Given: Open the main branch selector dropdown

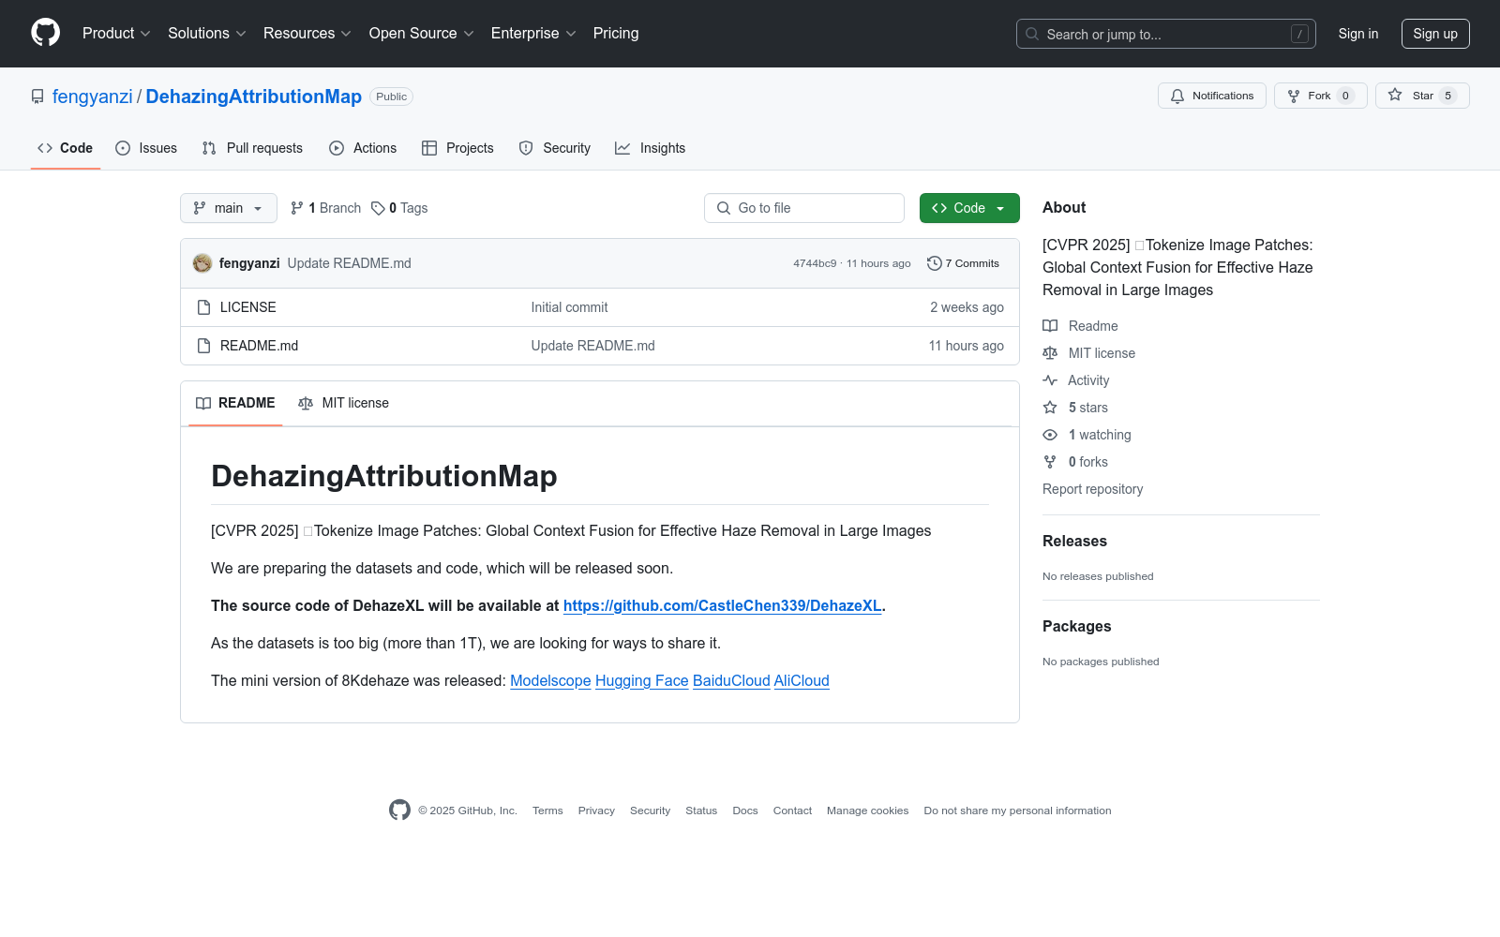Looking at the screenshot, I should pyautogui.click(x=229, y=208).
